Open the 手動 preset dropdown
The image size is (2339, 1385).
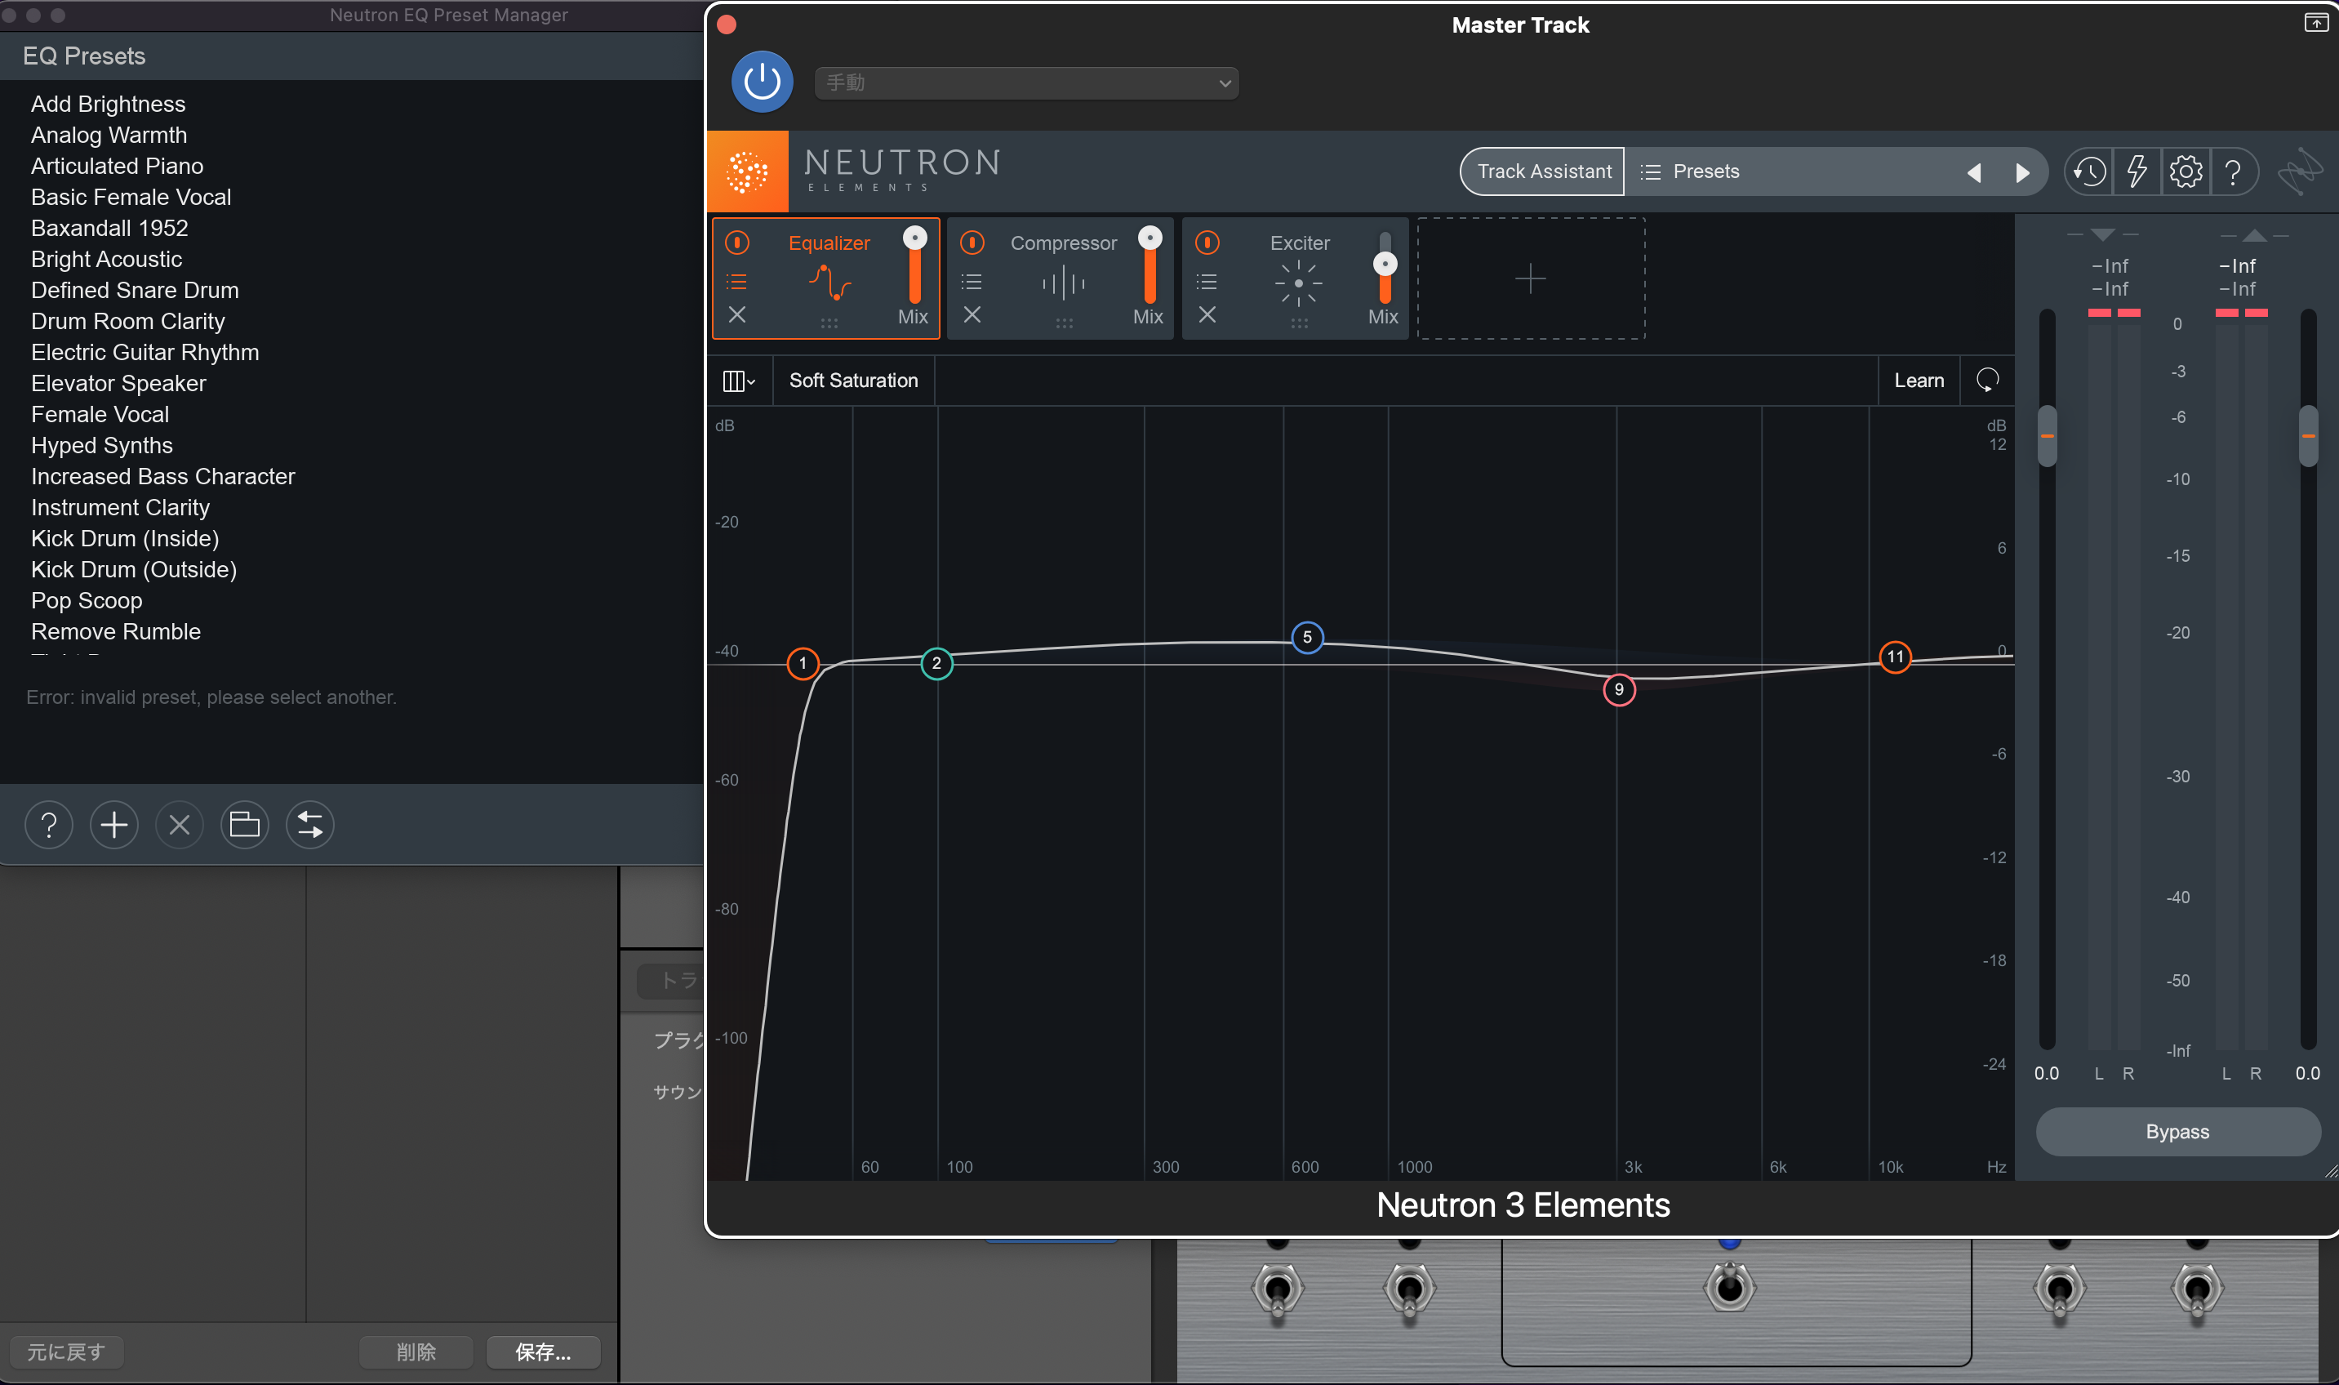[1026, 83]
